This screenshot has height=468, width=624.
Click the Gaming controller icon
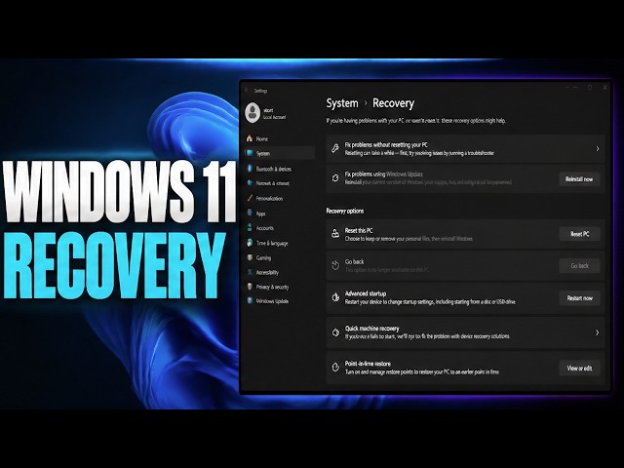click(x=250, y=257)
